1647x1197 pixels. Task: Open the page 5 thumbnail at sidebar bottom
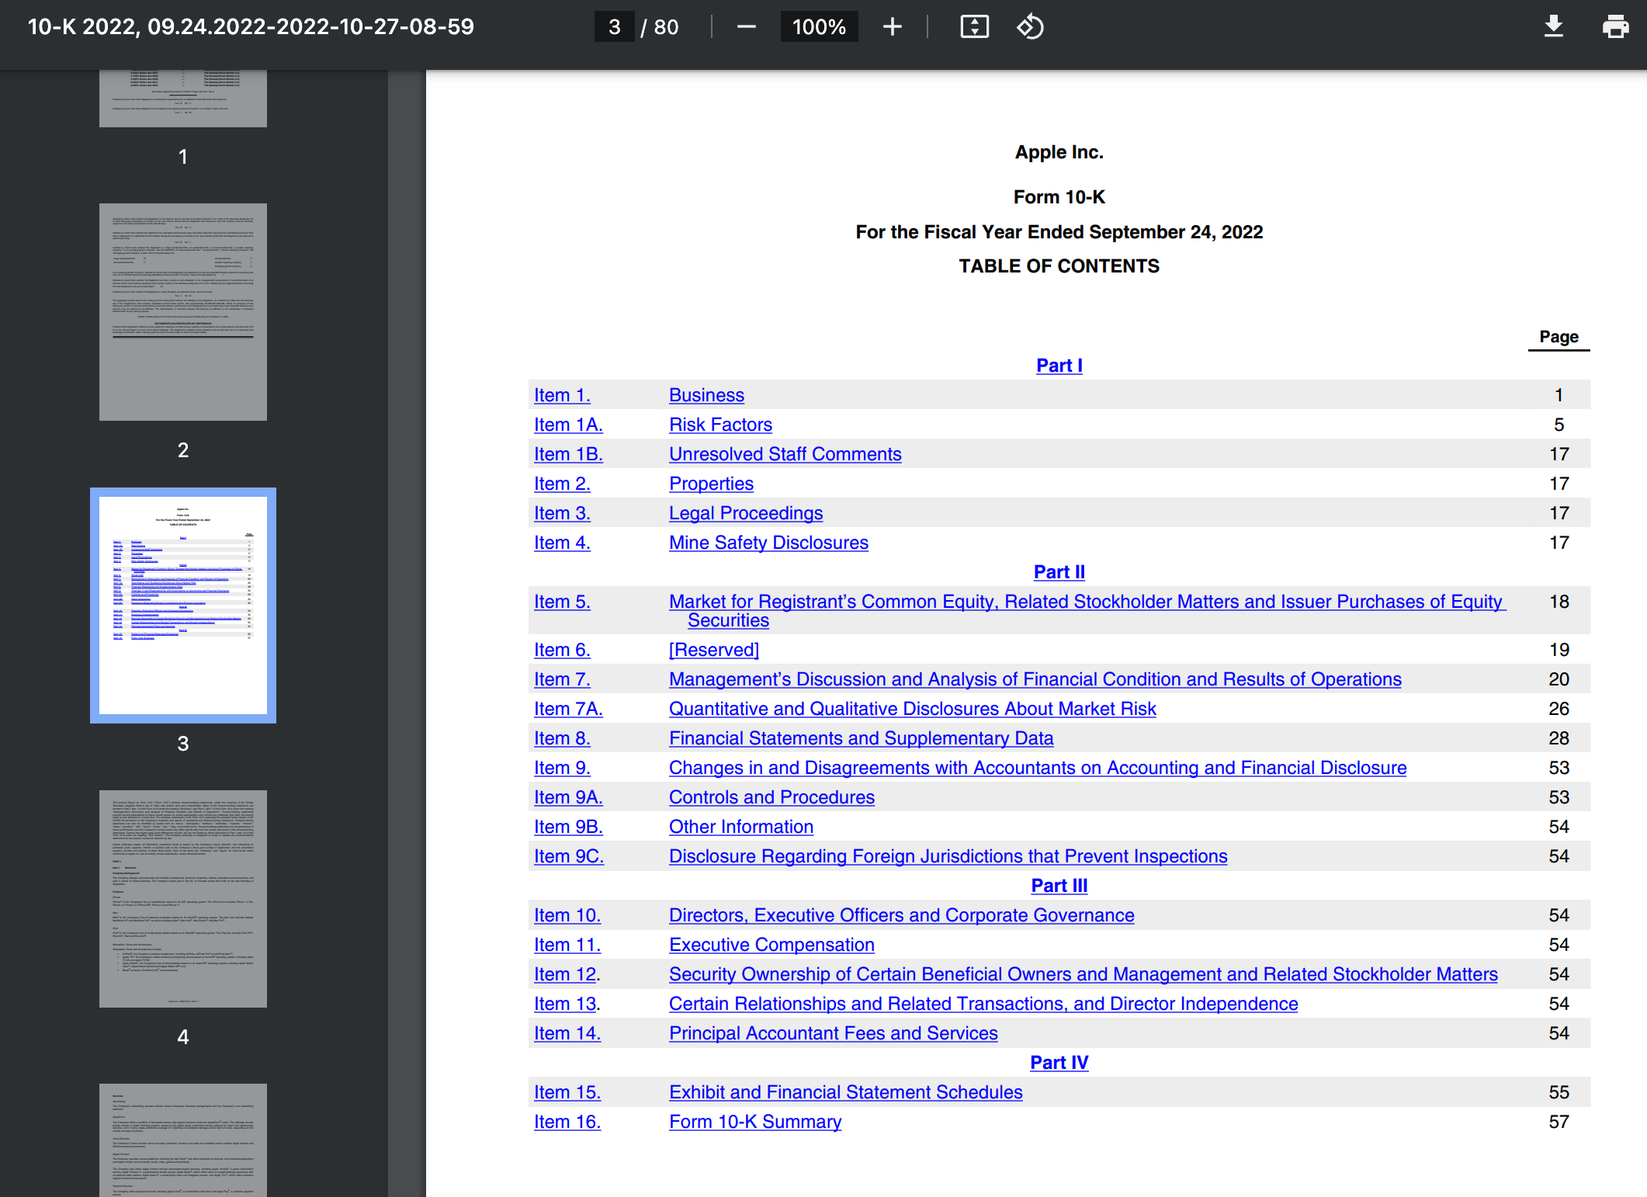[x=183, y=1140]
